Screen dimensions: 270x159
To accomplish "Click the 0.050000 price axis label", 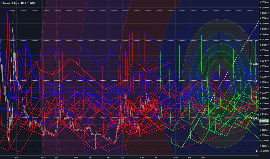I will click(265, 18).
